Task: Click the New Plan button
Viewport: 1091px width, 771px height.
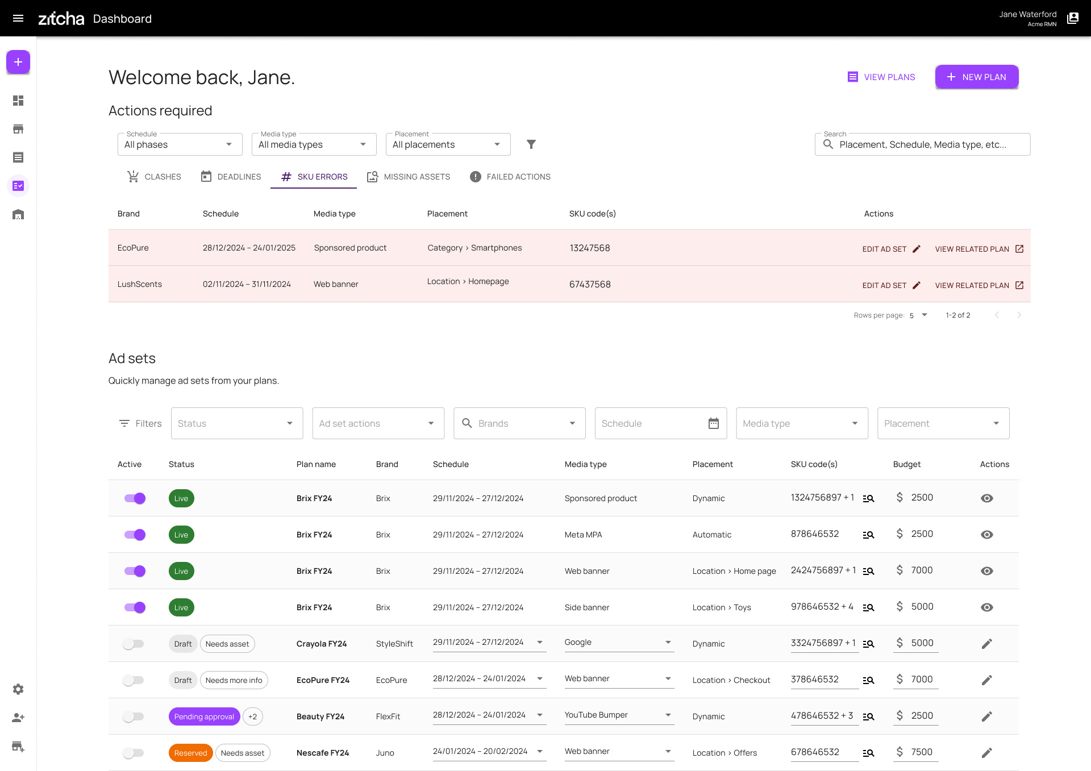Action: [977, 77]
